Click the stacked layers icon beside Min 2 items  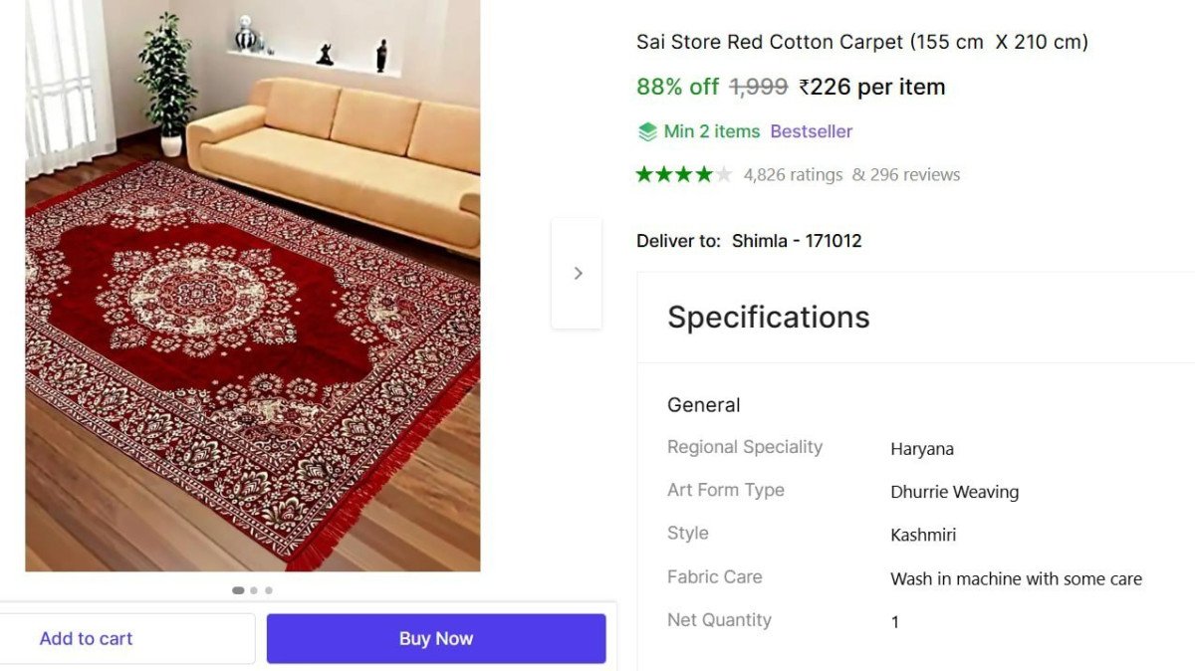tap(647, 131)
